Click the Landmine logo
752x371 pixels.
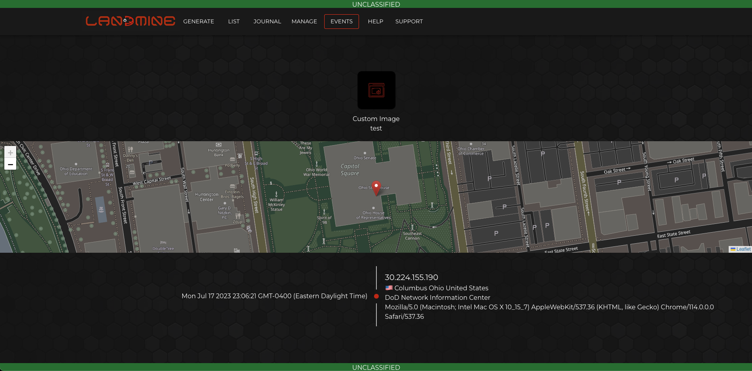click(x=130, y=21)
